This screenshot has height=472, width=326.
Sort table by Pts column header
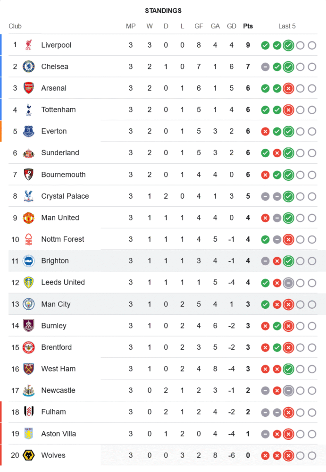click(x=248, y=26)
